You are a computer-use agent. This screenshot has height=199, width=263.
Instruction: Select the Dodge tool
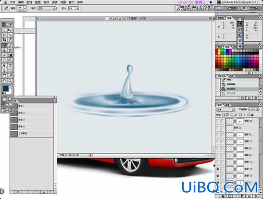tap(10, 60)
